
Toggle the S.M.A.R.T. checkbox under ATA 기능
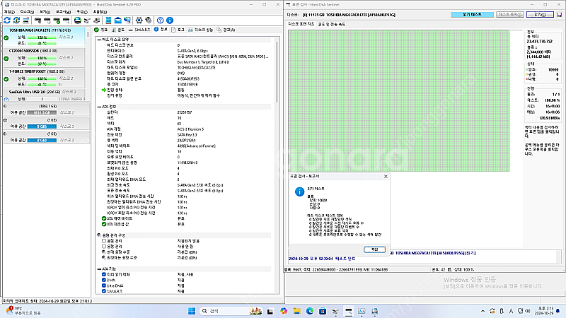pyautogui.click(x=104, y=291)
